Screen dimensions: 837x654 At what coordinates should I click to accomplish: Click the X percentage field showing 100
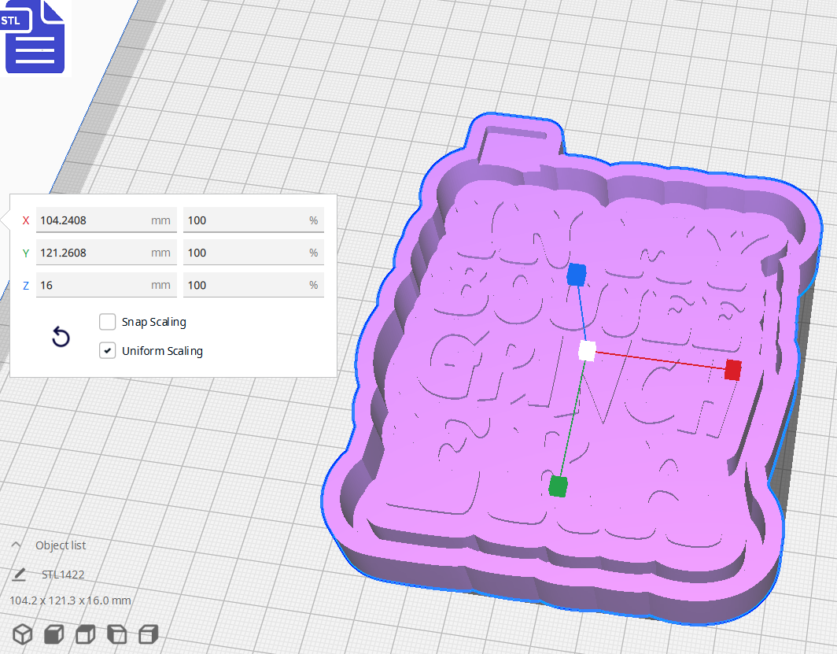click(253, 220)
